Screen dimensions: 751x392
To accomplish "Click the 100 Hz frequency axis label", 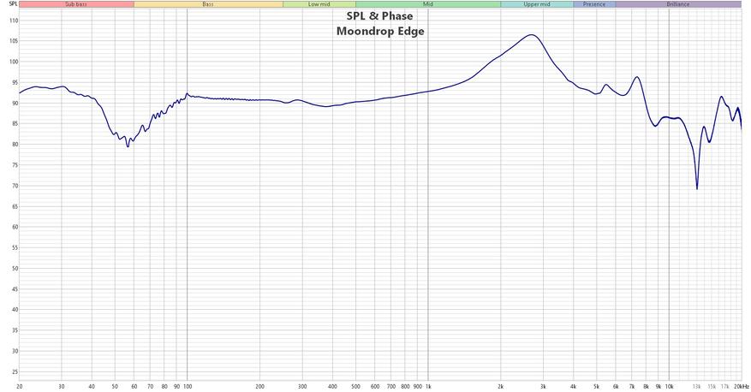I will tap(188, 387).
